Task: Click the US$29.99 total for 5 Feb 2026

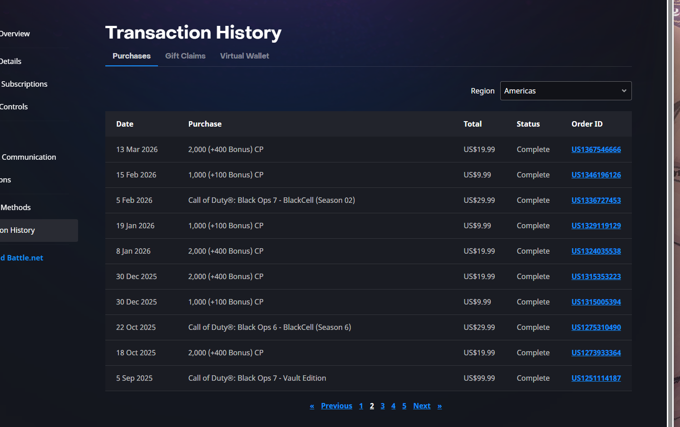Action: click(x=479, y=200)
